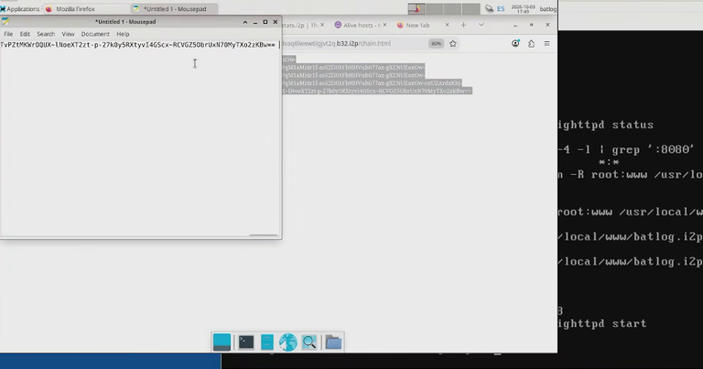Open the Firefox hamburger menu

coord(547,43)
